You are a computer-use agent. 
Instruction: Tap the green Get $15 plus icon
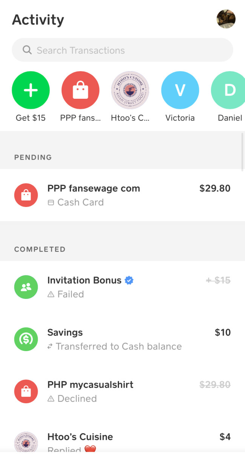31,90
